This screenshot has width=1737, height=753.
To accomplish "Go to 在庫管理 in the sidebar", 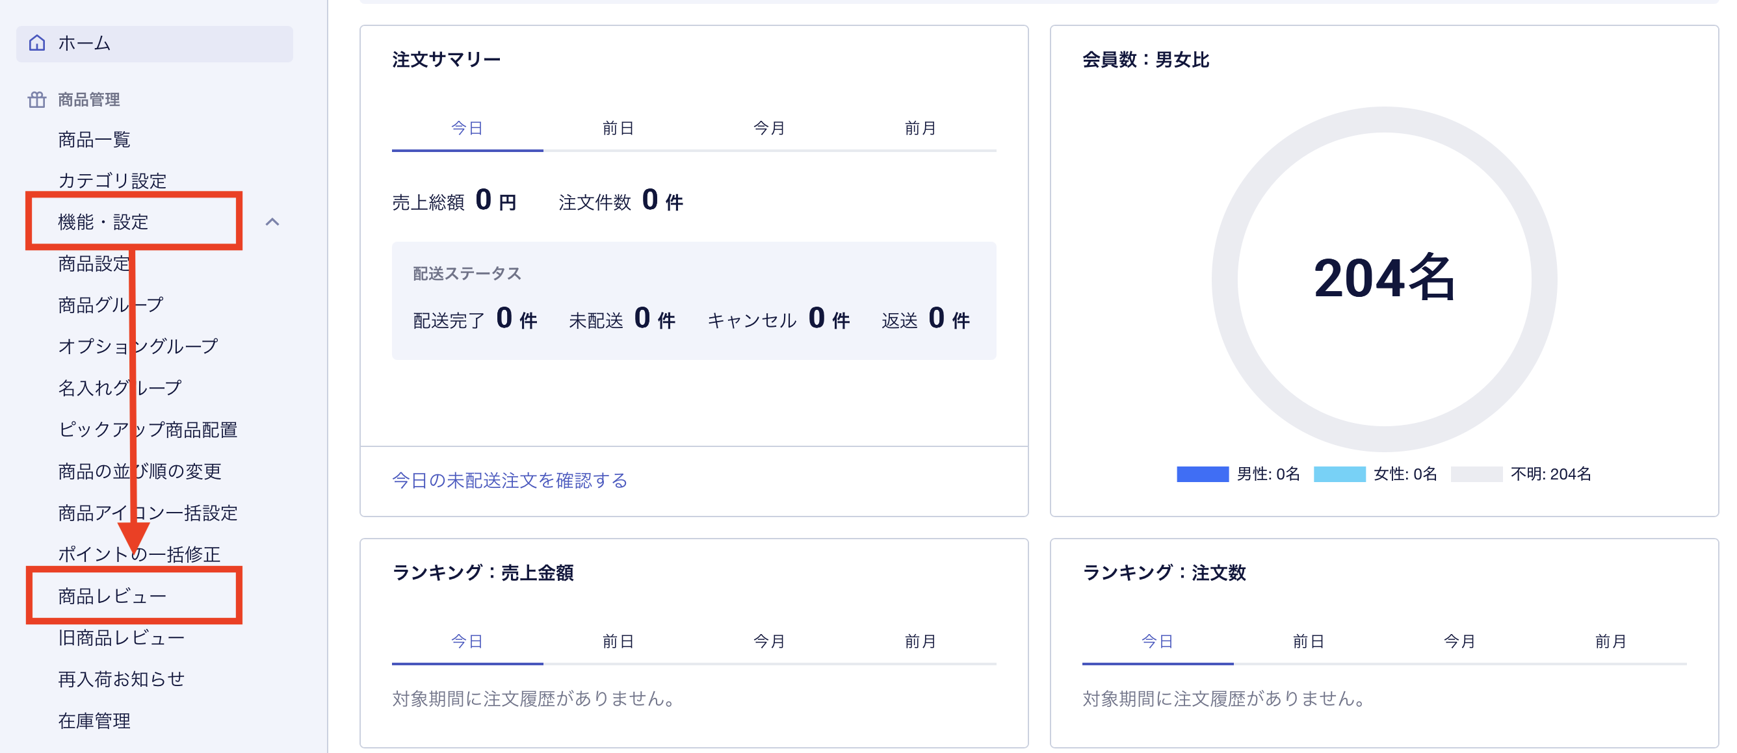I will coord(94,721).
